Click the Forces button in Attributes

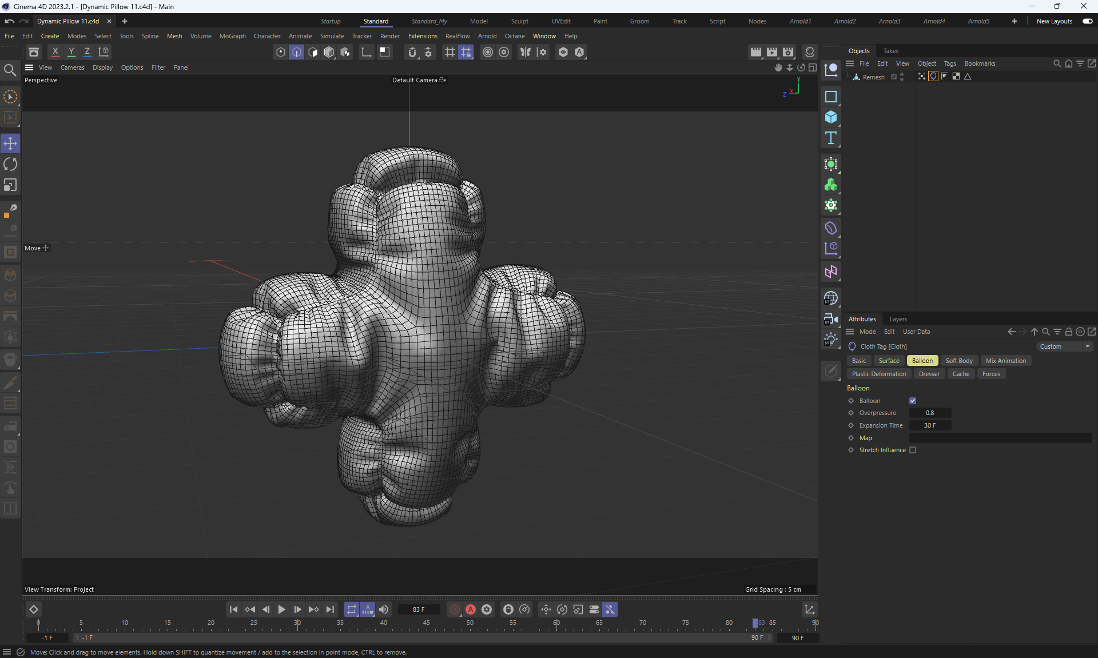(x=991, y=374)
